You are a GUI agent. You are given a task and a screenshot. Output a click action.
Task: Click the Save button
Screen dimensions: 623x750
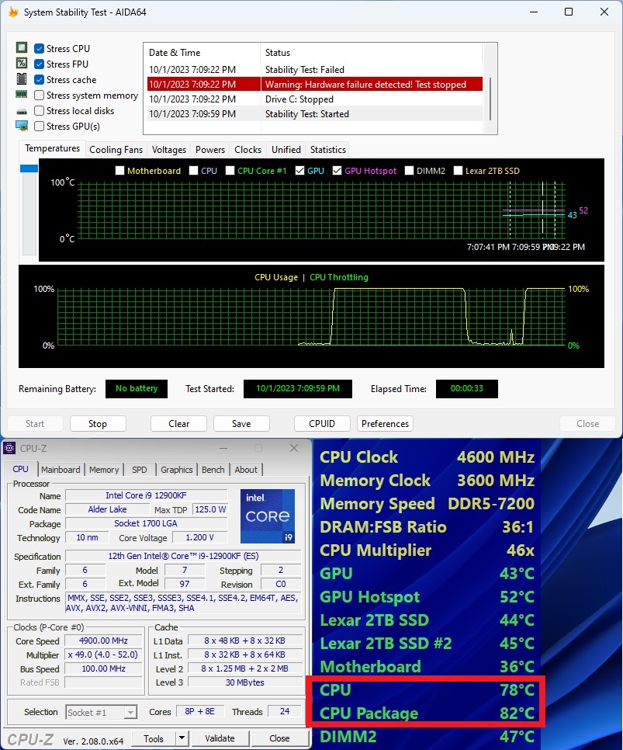(241, 424)
